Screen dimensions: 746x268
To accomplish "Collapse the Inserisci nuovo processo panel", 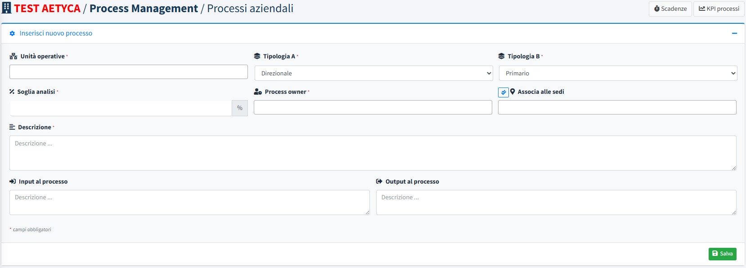I will (x=734, y=33).
